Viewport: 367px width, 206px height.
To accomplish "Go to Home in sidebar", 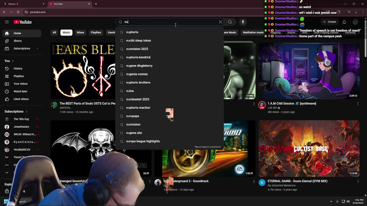I will (x=22, y=33).
